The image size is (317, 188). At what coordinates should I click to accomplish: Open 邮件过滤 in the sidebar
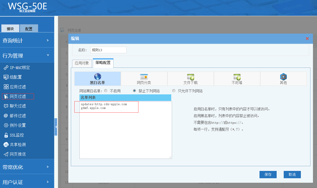(18, 116)
